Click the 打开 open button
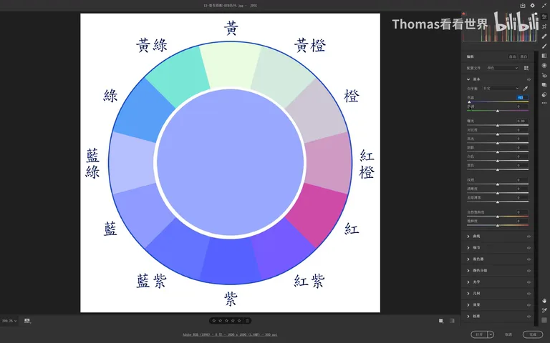This screenshot has height=343, width=550. pyautogui.click(x=480, y=334)
